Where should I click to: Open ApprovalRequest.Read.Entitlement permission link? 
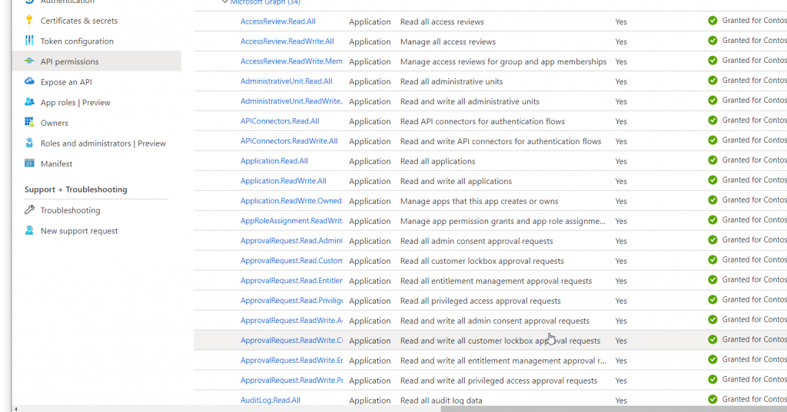tap(291, 280)
